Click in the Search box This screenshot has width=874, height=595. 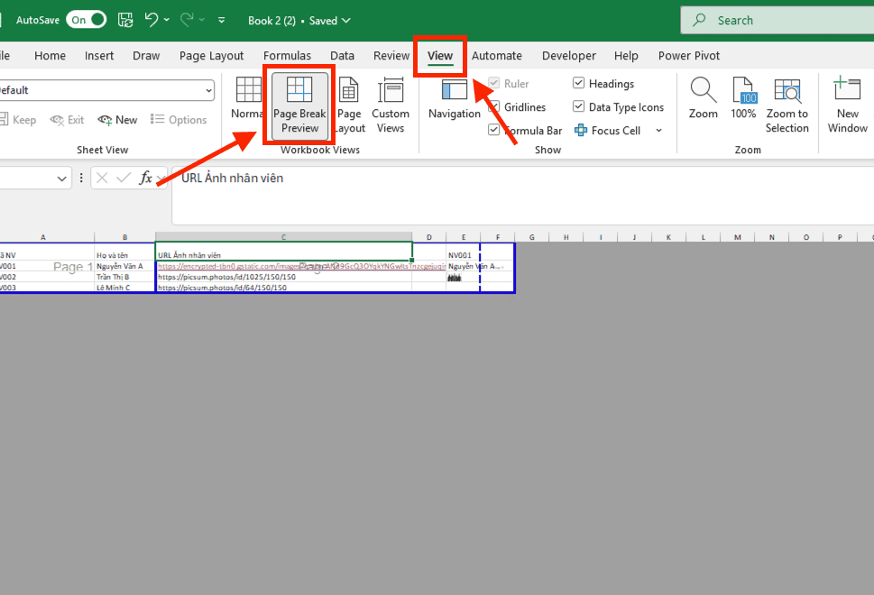(777, 20)
